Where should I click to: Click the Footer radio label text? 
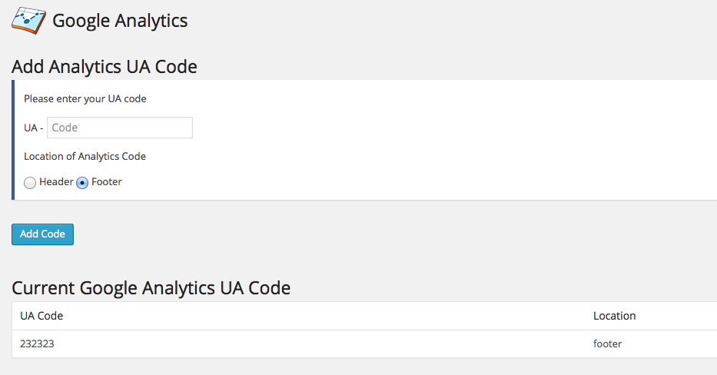pos(107,182)
